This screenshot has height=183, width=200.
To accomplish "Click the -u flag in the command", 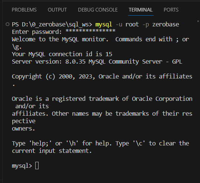I will pos(119,25).
